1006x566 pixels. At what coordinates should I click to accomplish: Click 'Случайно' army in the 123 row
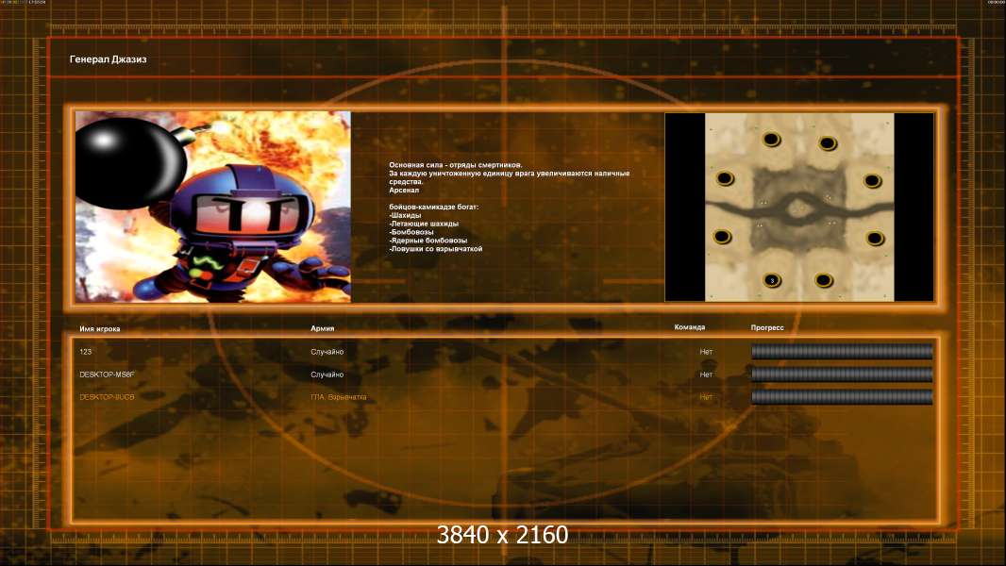click(x=327, y=352)
